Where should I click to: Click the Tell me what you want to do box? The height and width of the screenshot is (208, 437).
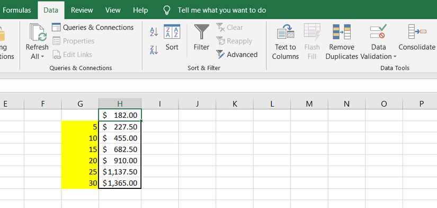(x=222, y=10)
